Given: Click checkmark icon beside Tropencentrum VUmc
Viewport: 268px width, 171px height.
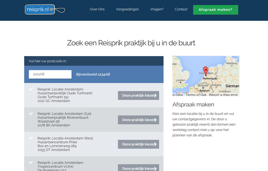Looking at the screenshot, I should coord(31,162).
